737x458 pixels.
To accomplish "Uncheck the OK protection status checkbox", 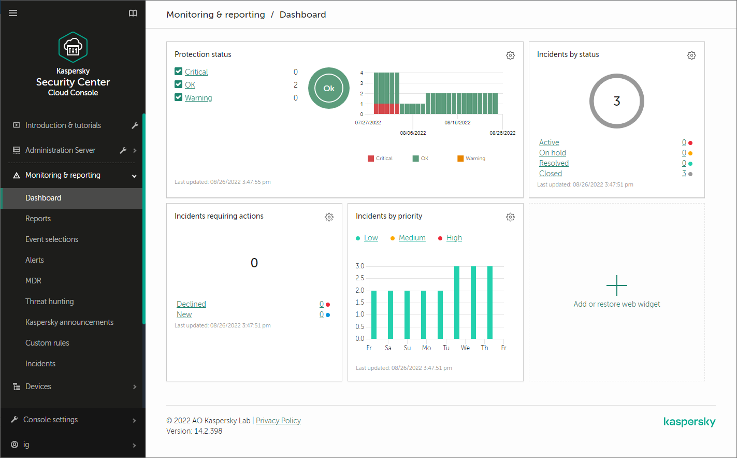I will click(178, 84).
